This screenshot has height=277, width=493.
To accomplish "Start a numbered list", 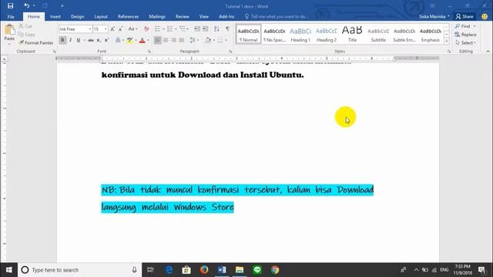I will coord(169,29).
